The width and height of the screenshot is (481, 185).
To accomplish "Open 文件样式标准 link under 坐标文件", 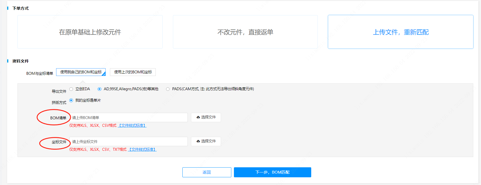I will pyautogui.click(x=142, y=150).
